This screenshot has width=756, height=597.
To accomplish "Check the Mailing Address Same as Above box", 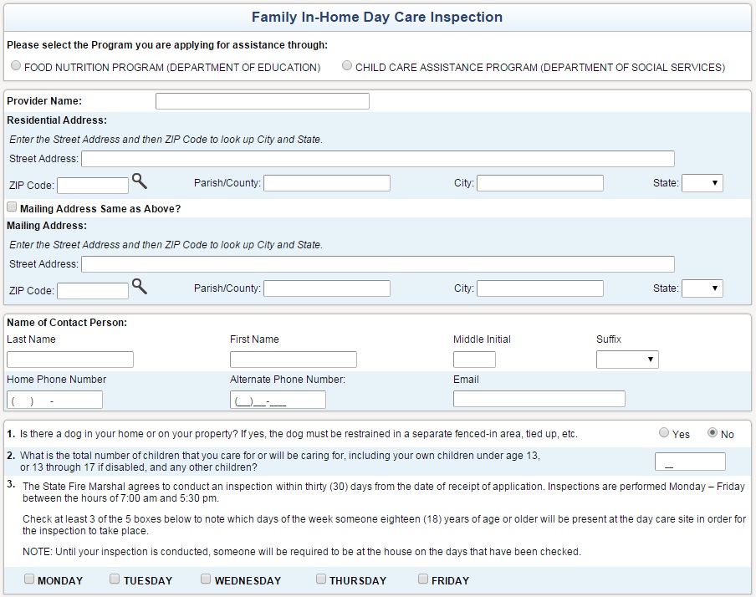I will tap(12, 207).
